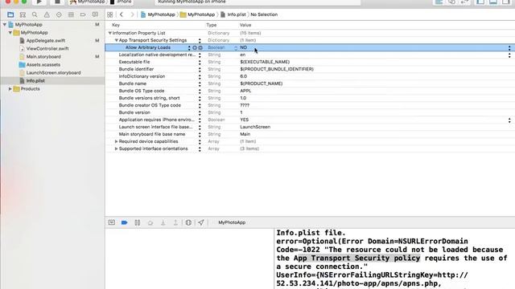515x289 pixels.
Task: Open the iPhone device destination selector
Action: click(121, 2)
